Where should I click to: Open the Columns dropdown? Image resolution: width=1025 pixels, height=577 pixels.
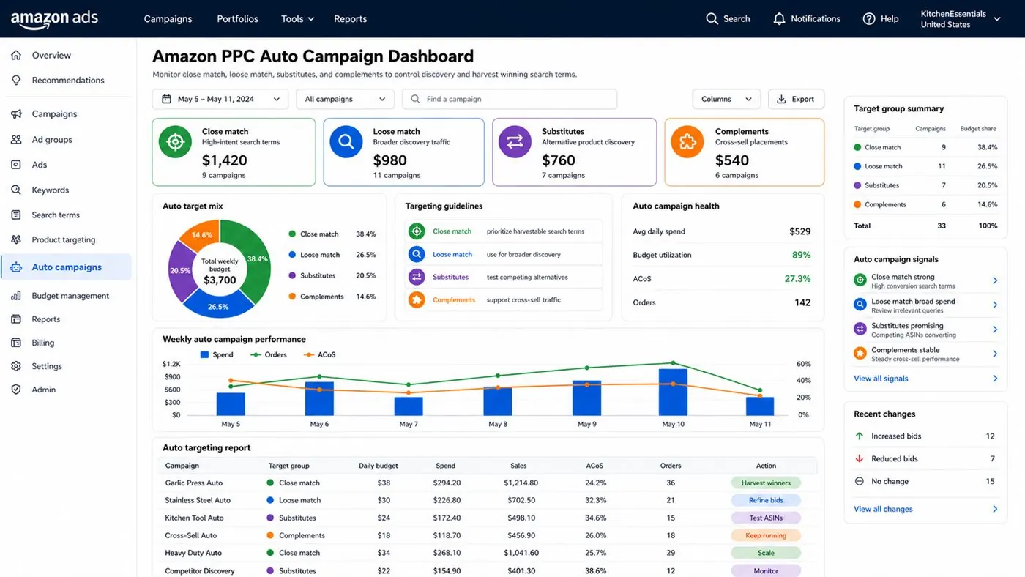pos(726,99)
